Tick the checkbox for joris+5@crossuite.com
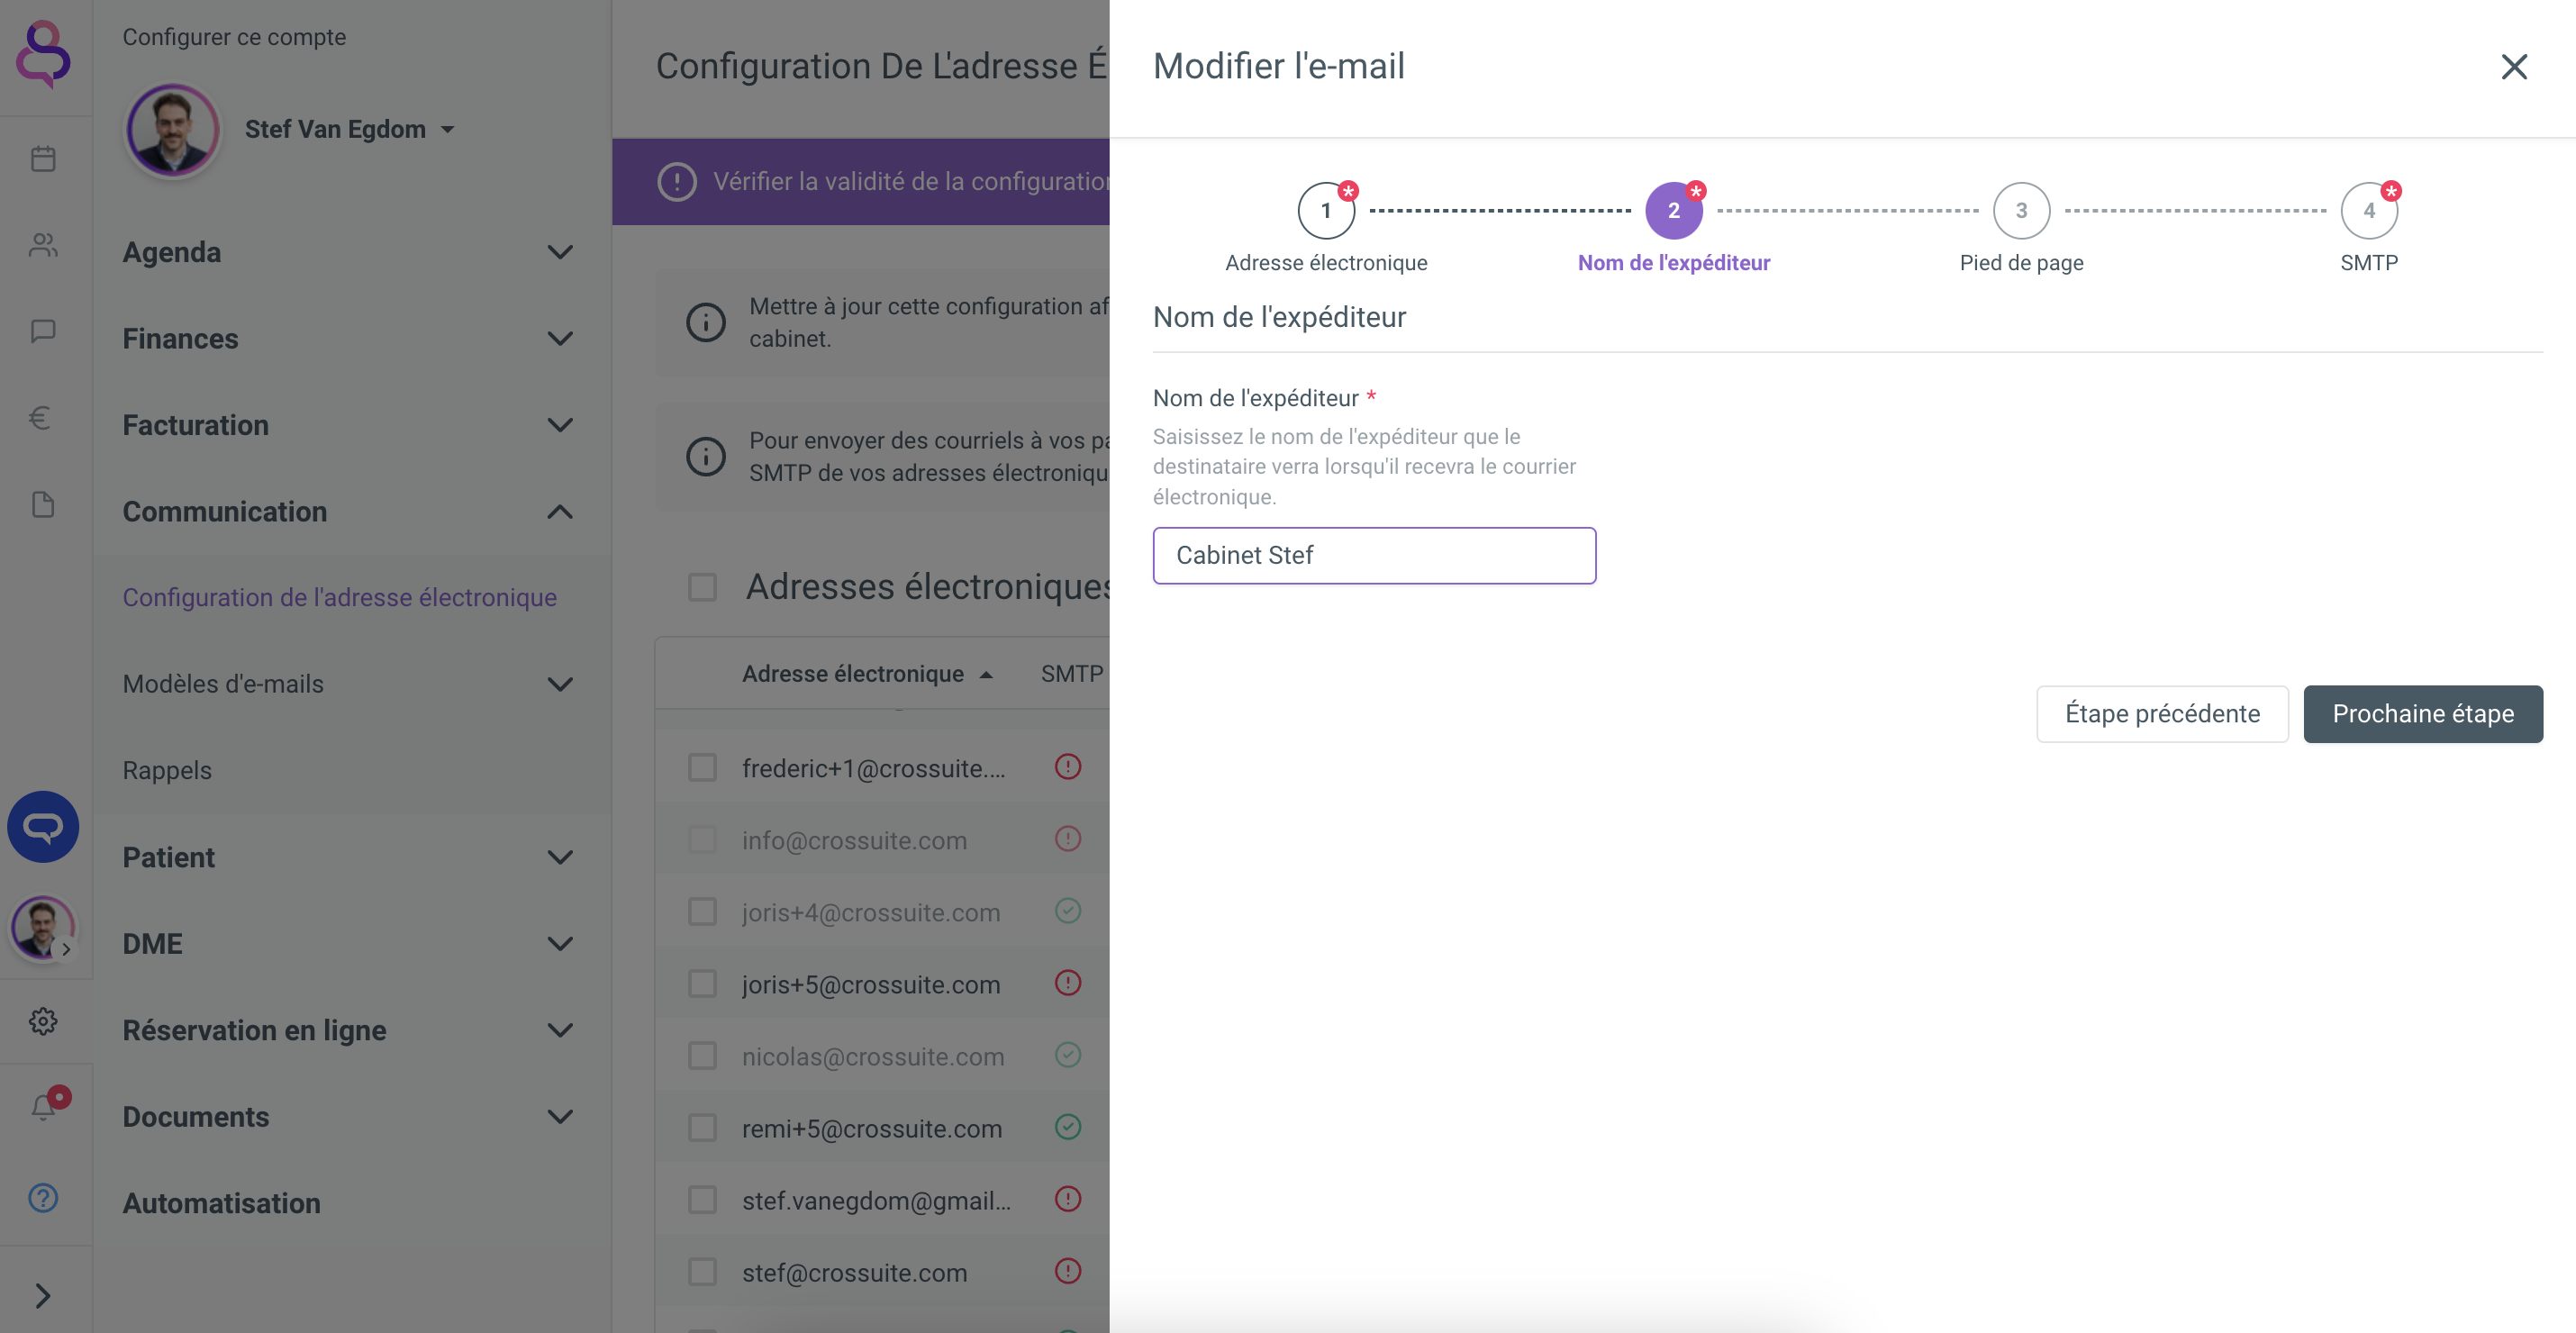2576x1333 pixels. click(x=702, y=984)
